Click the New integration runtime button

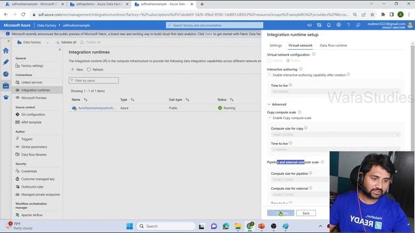coord(77,69)
